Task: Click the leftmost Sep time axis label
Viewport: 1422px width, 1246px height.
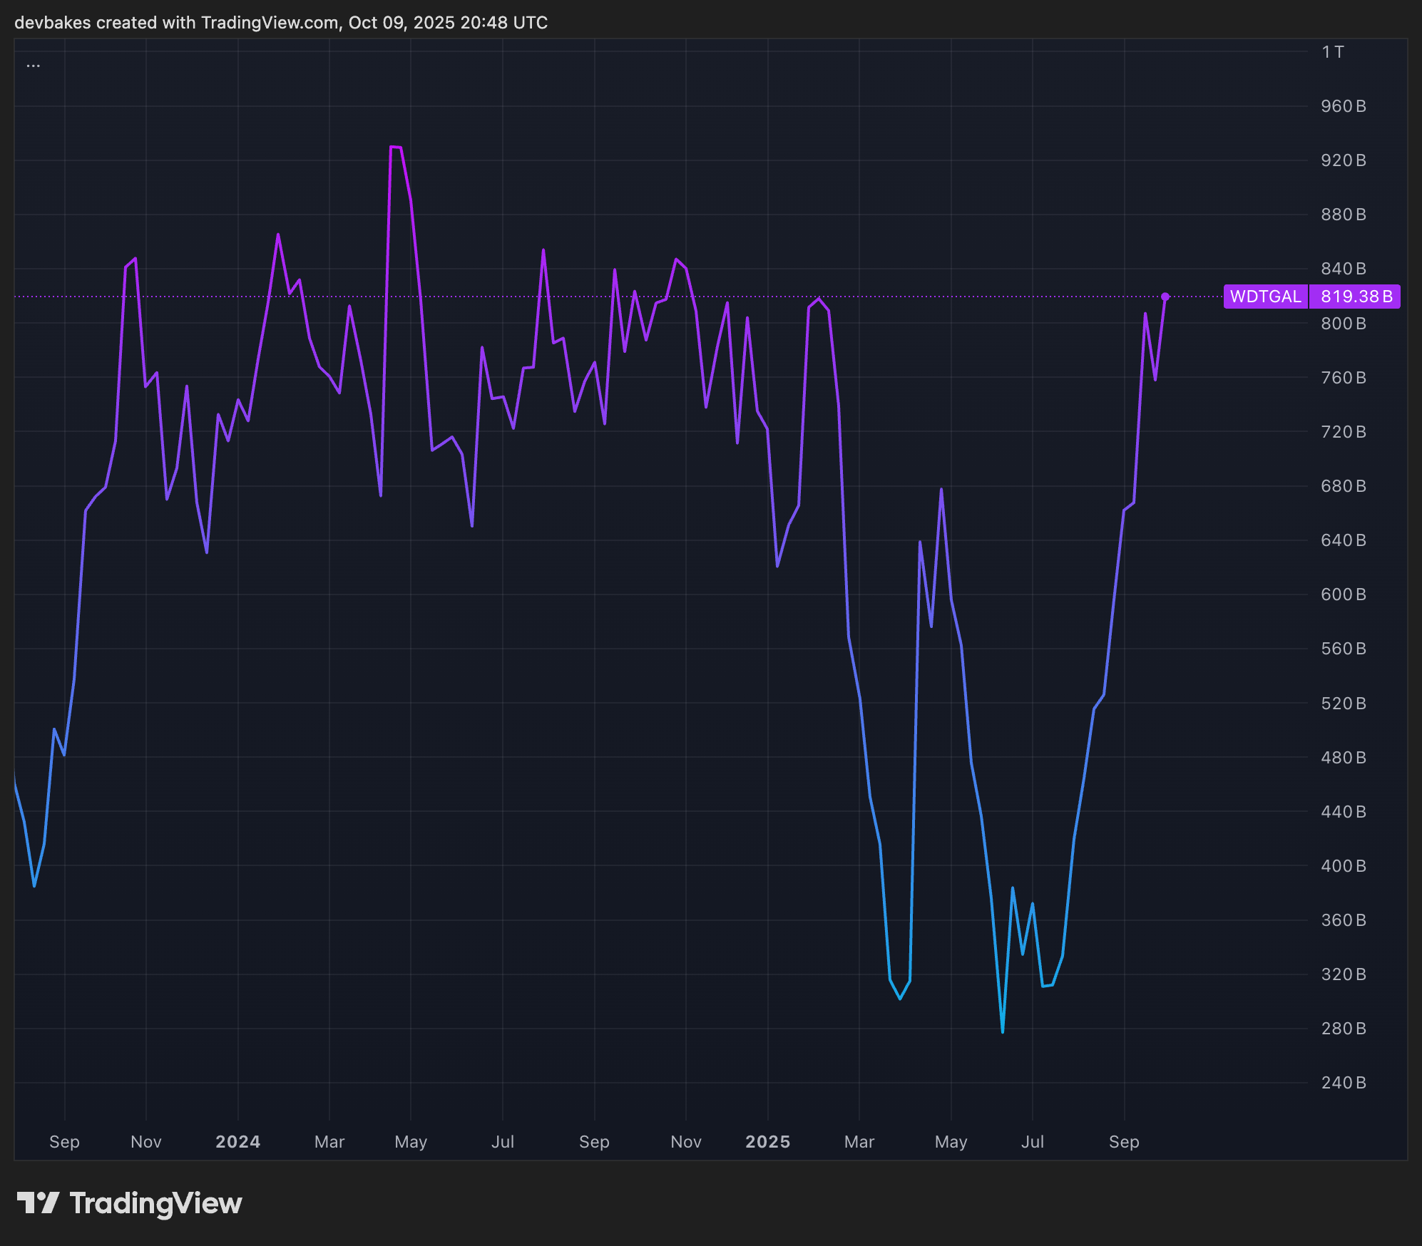Action: (64, 1142)
